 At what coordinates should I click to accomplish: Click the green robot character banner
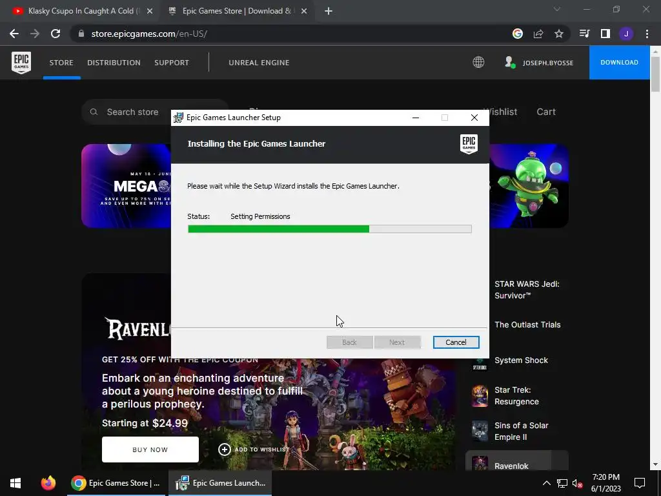point(529,186)
